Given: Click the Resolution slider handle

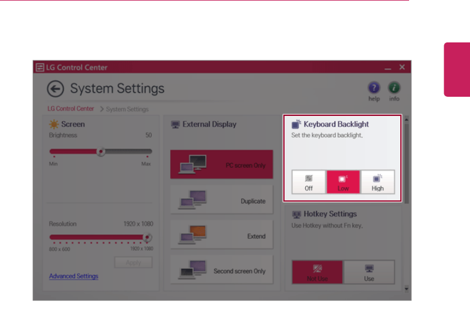Looking at the screenshot, I should tap(147, 238).
